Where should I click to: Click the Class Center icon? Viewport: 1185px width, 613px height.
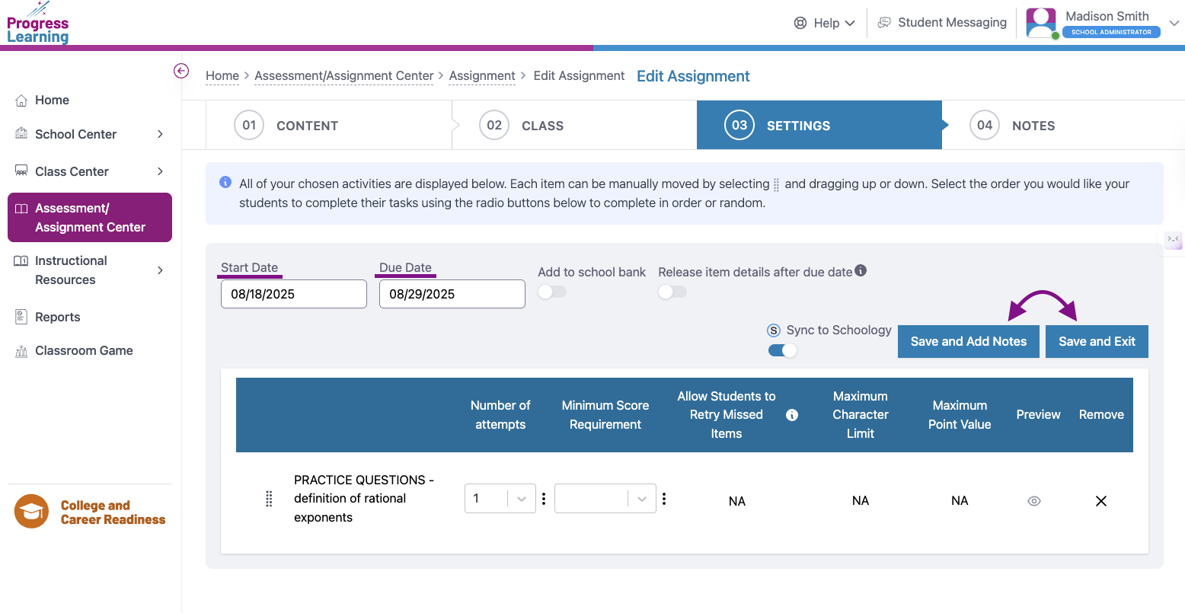click(21, 171)
